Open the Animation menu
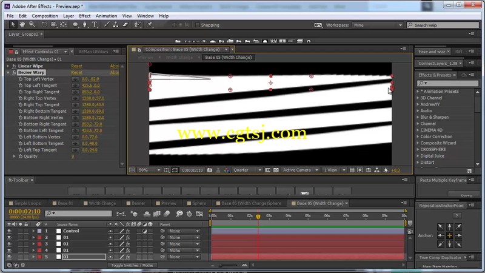The image size is (485, 273). pyautogui.click(x=106, y=16)
